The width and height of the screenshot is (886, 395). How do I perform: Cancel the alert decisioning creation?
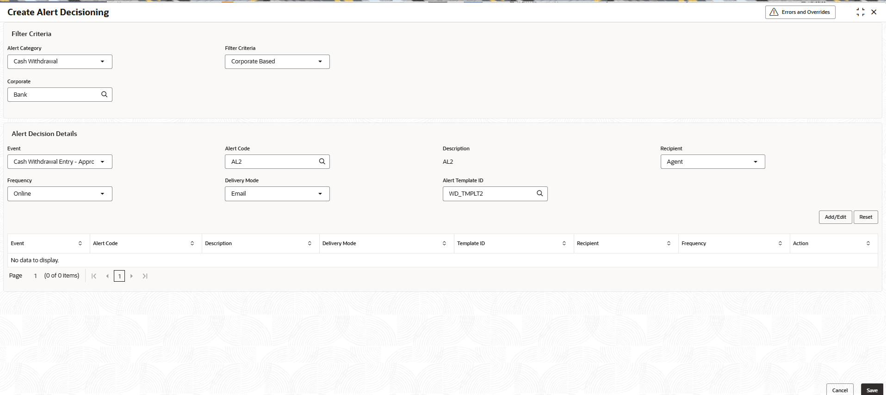[840, 390]
